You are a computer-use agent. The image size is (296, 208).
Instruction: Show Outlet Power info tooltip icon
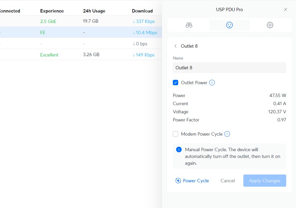(212, 83)
